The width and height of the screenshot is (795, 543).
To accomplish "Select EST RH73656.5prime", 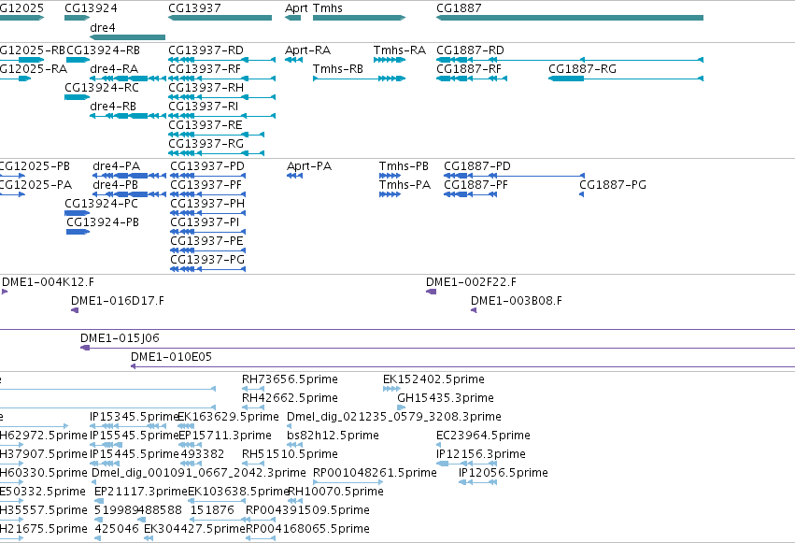I will tap(290, 379).
